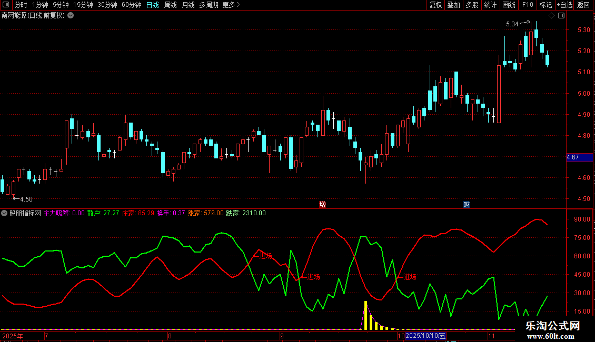Switch to 分时 chart period
The width and height of the screenshot is (595, 342).
coord(21,5)
